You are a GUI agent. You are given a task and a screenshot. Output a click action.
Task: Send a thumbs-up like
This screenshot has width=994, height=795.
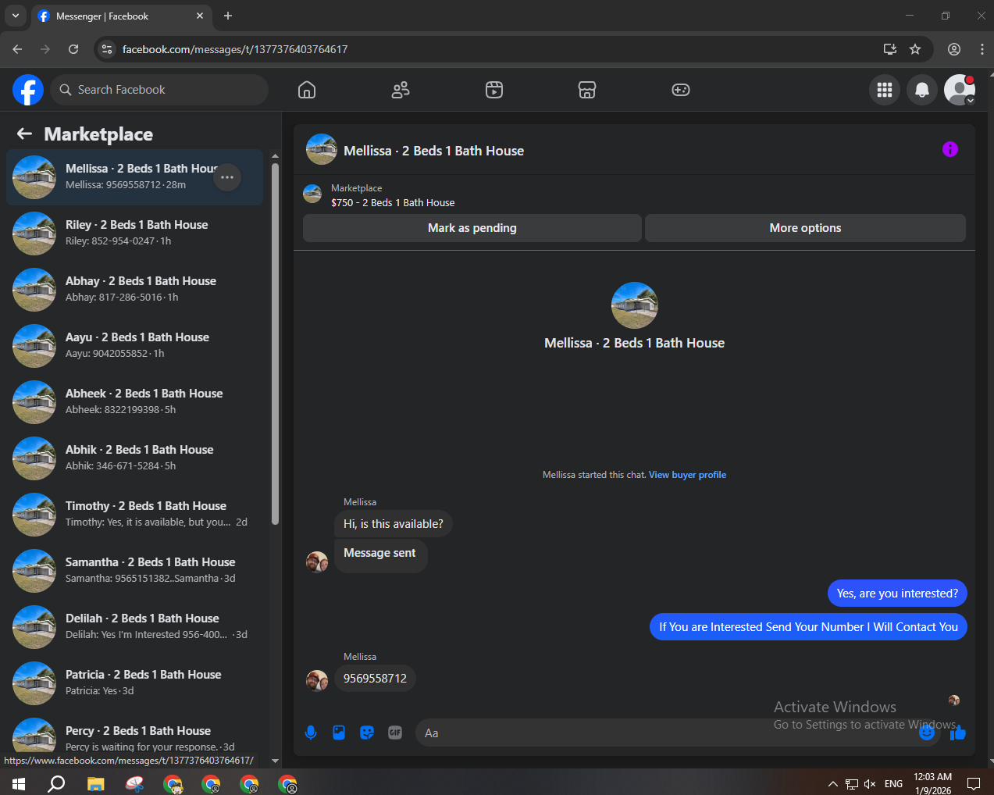958,733
